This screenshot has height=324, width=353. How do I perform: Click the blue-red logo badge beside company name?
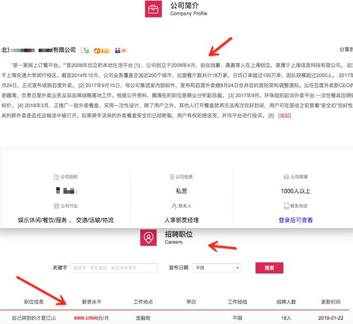tap(121, 50)
